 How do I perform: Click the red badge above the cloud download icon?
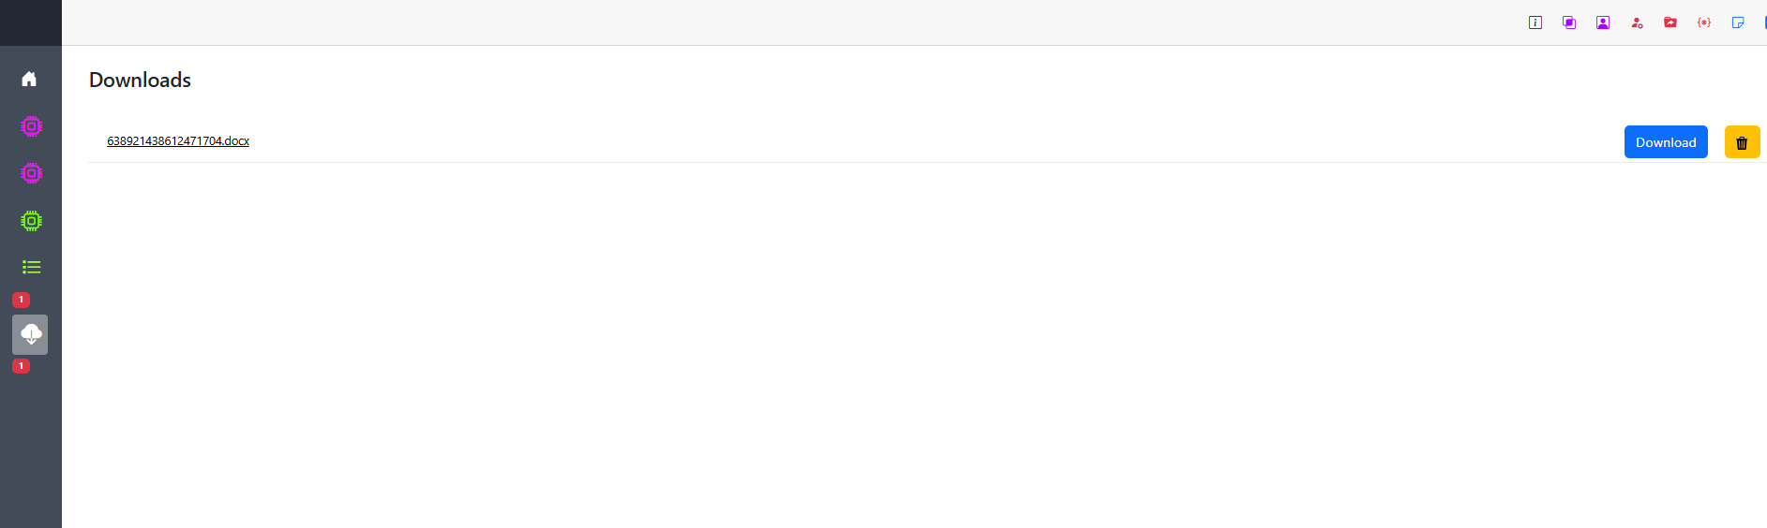point(21,300)
